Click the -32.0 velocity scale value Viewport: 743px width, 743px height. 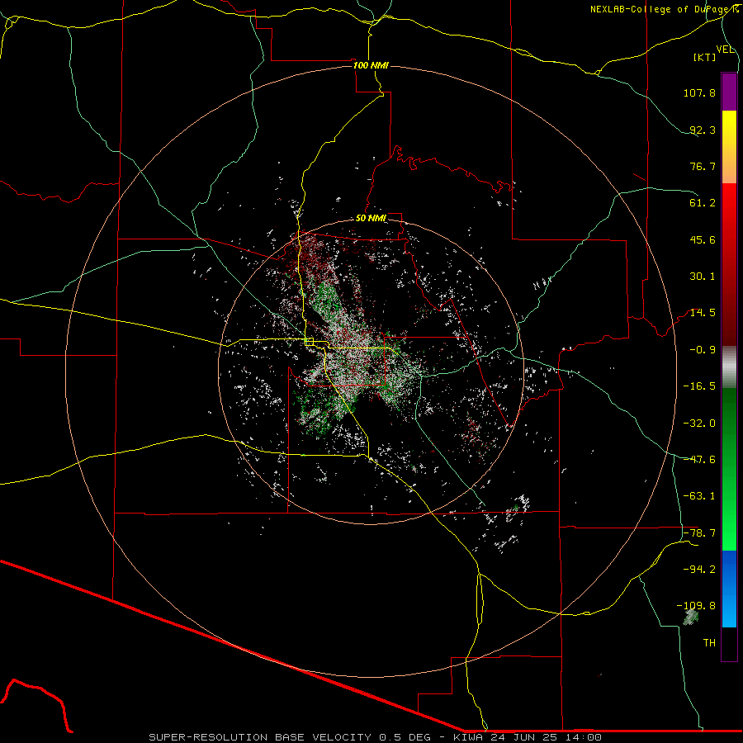tap(699, 424)
